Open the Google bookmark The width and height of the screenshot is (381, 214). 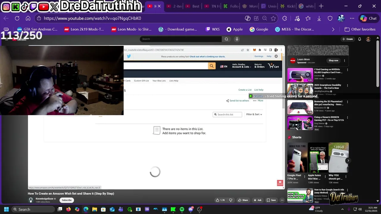[x=259, y=29]
